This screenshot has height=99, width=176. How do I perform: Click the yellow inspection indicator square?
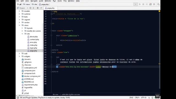[159, 11]
